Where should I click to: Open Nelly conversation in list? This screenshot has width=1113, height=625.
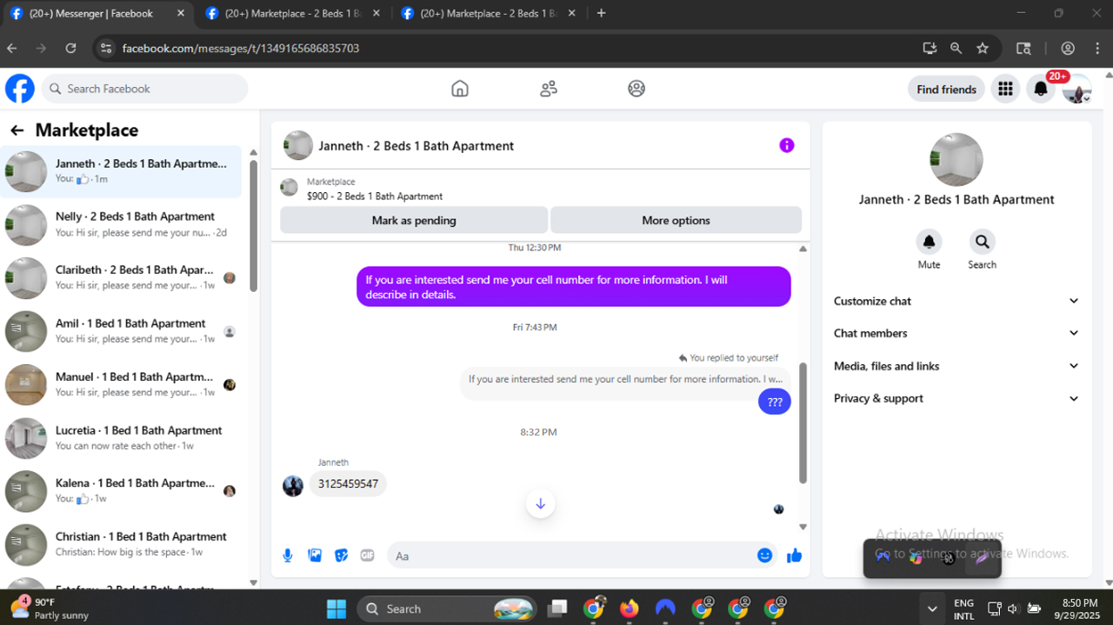pos(121,224)
